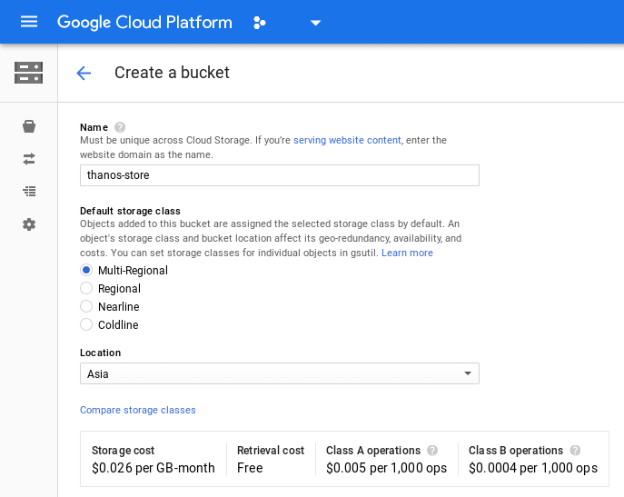Viewport: 624px width, 497px height.
Task: Open Settings gear icon in sidebar
Action: 29,224
